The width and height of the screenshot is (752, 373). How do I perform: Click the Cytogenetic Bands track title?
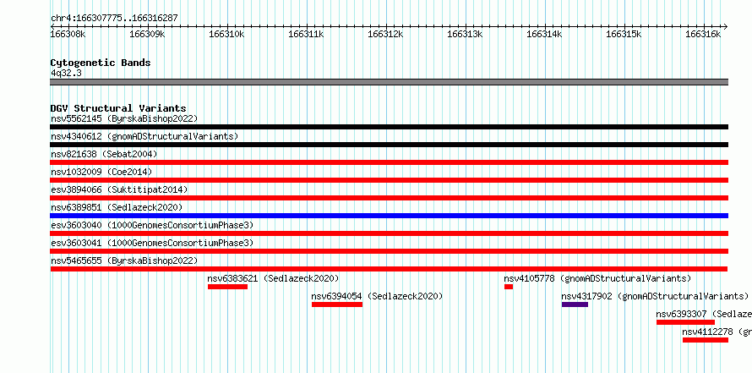tap(101, 63)
